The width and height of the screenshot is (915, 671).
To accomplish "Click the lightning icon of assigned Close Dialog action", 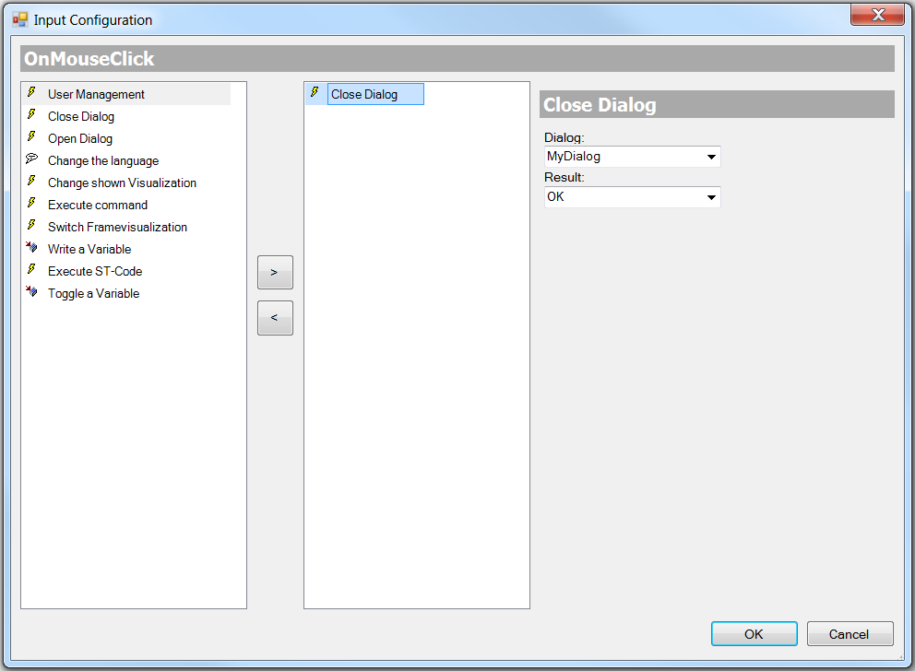I will coord(315,93).
